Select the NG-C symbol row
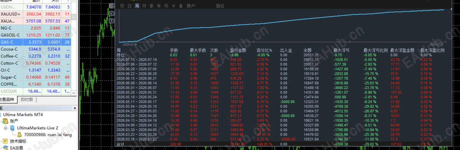 click(x=36, y=28)
